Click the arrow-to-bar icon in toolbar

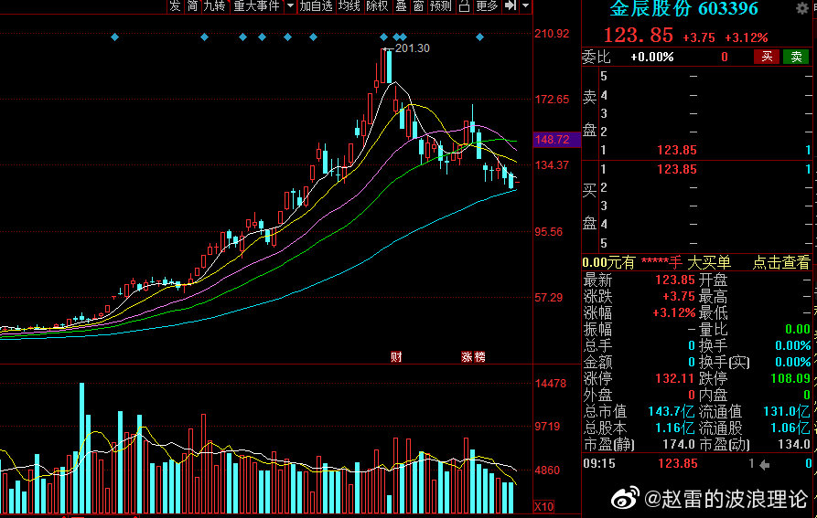click(x=511, y=6)
